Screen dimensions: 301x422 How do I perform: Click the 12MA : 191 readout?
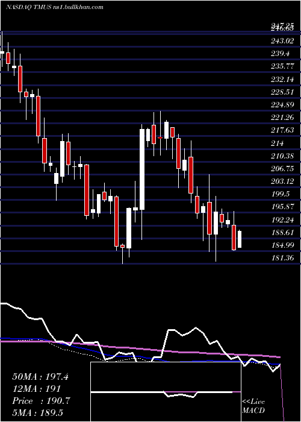[x=36, y=389]
